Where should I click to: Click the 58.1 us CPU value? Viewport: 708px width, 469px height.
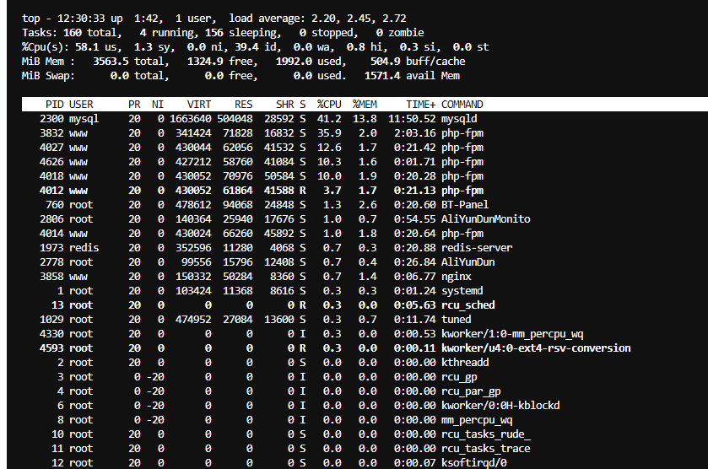point(87,47)
